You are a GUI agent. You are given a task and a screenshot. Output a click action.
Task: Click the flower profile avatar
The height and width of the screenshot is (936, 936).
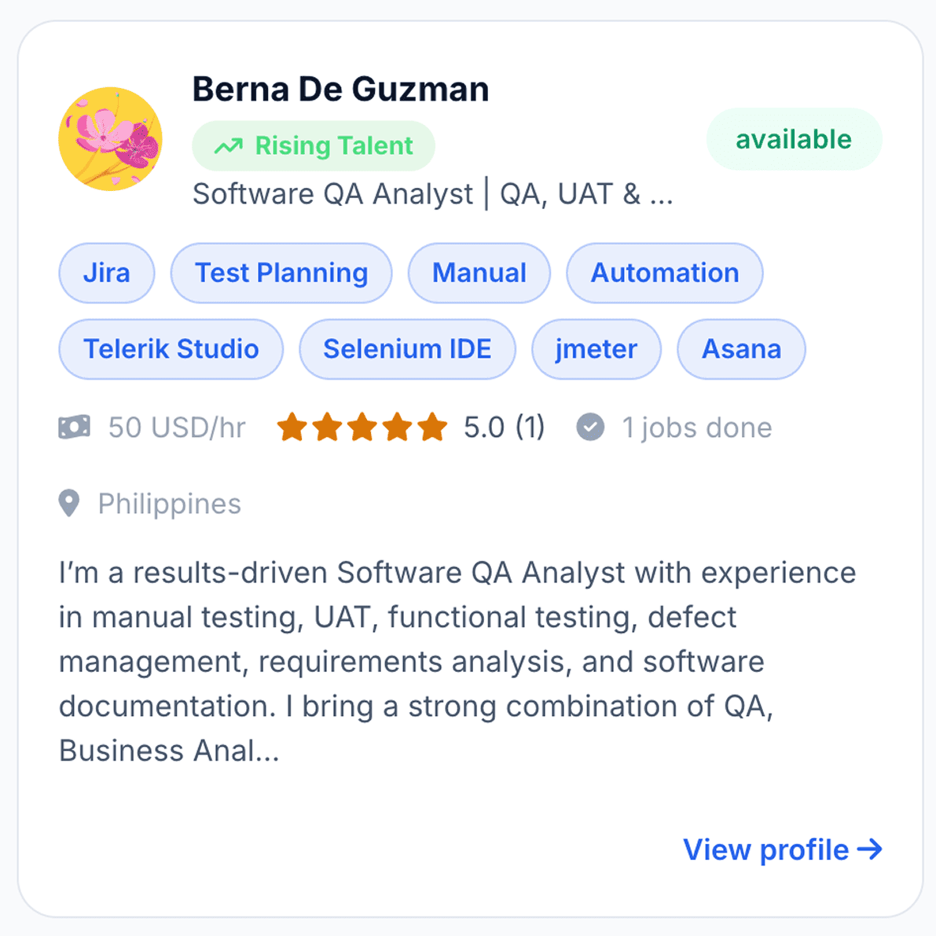(111, 139)
